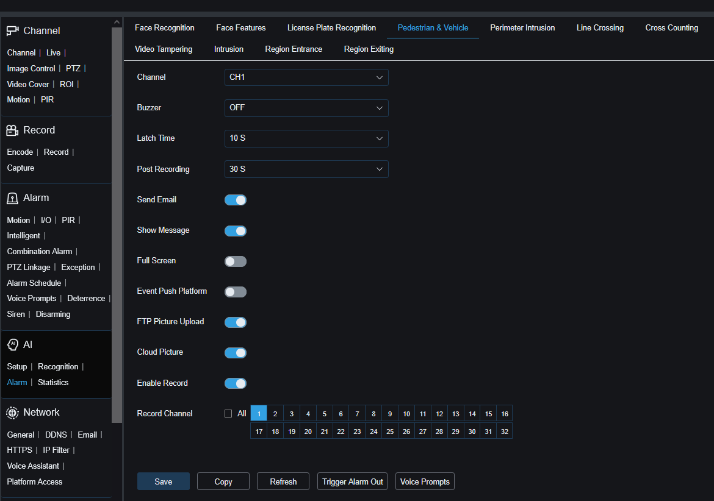Click the Save button
714x501 pixels.
point(164,481)
